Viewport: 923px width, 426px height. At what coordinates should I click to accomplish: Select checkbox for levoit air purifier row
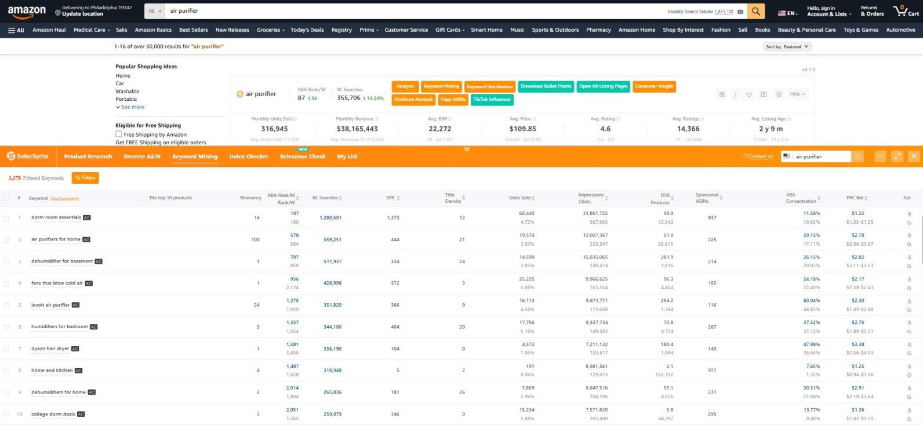6,305
